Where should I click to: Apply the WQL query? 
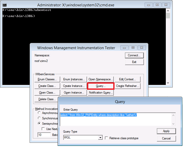pos(166,131)
